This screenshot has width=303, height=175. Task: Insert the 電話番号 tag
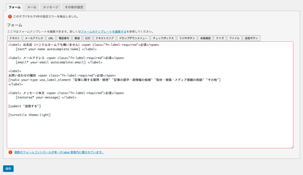pyautogui.click(x=64, y=38)
